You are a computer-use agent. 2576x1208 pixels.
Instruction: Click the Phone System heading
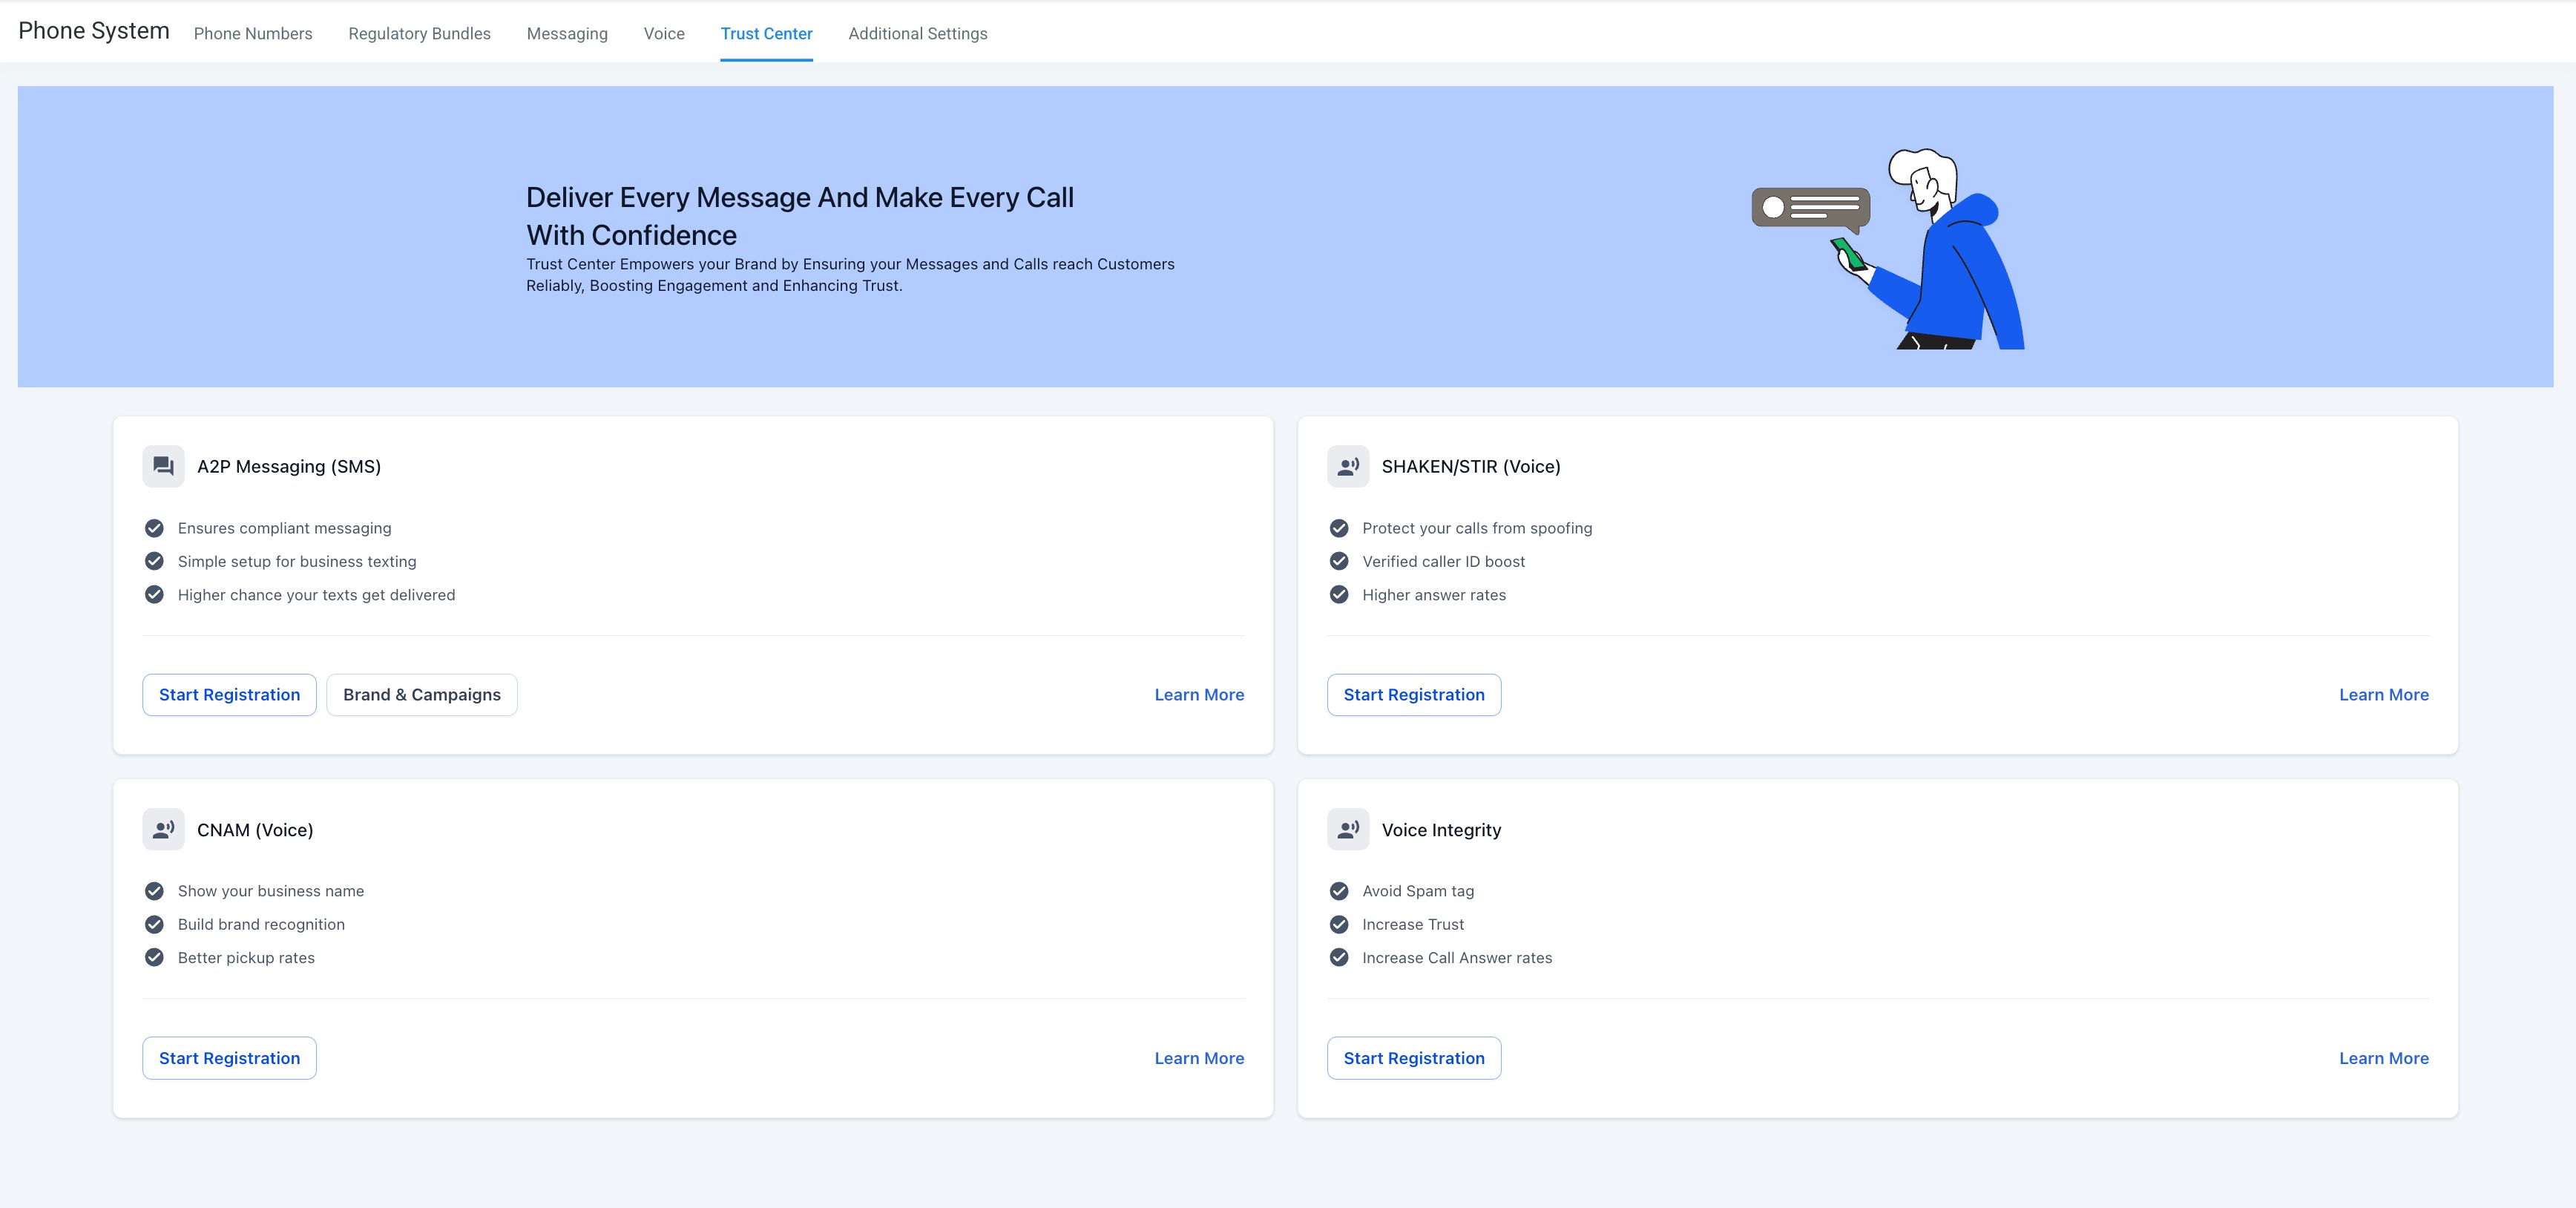(93, 30)
